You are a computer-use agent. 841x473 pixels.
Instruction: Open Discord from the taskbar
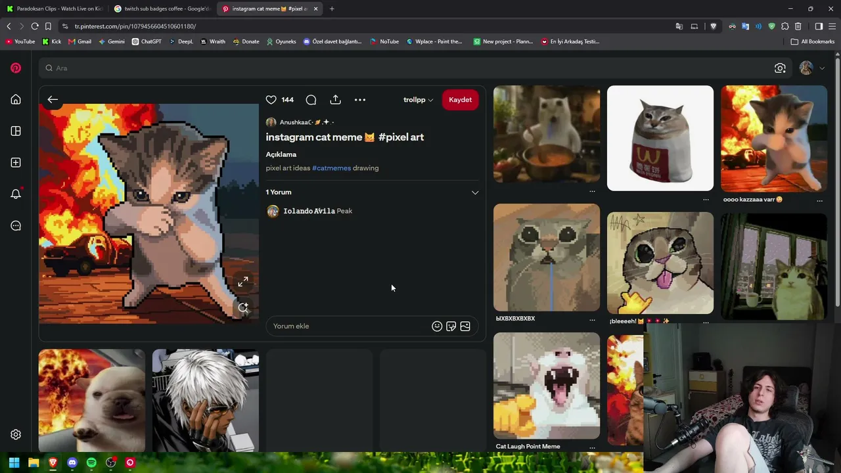72,462
